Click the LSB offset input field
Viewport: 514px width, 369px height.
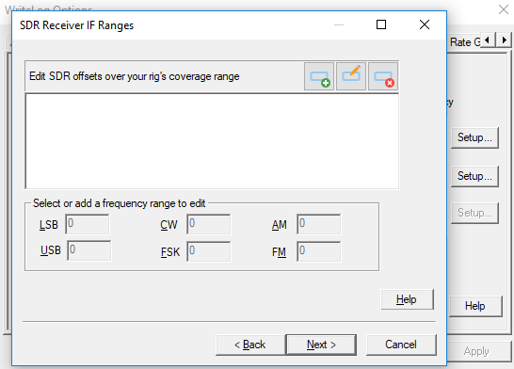click(88, 224)
